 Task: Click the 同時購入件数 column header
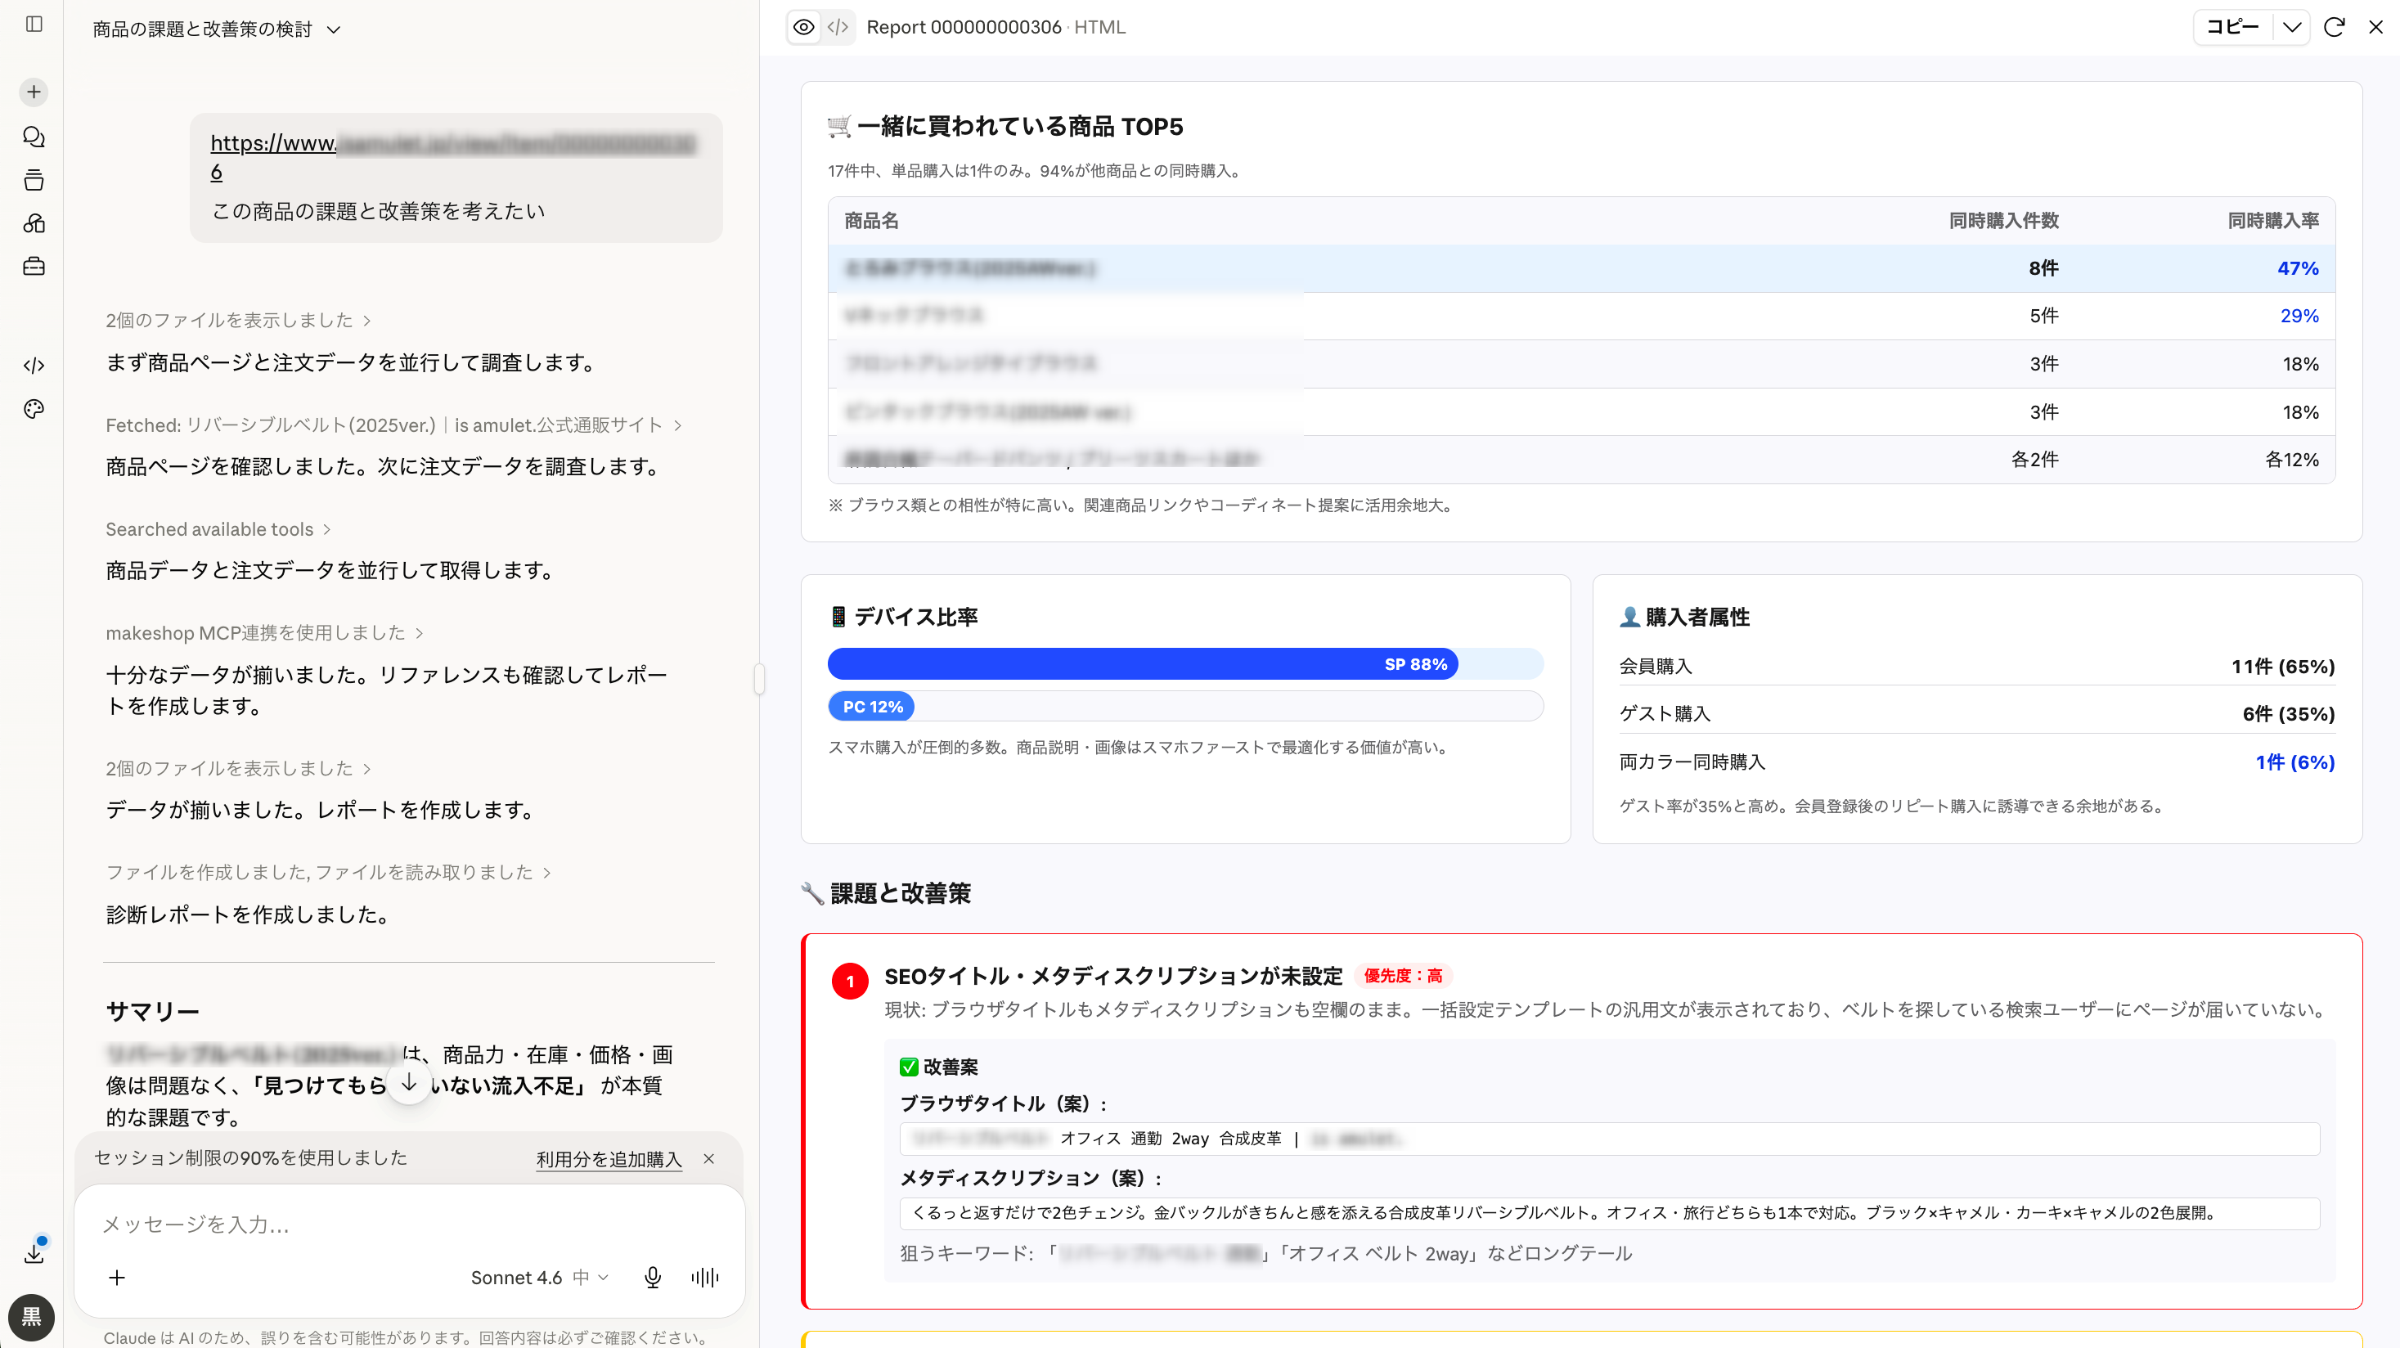click(x=2004, y=221)
